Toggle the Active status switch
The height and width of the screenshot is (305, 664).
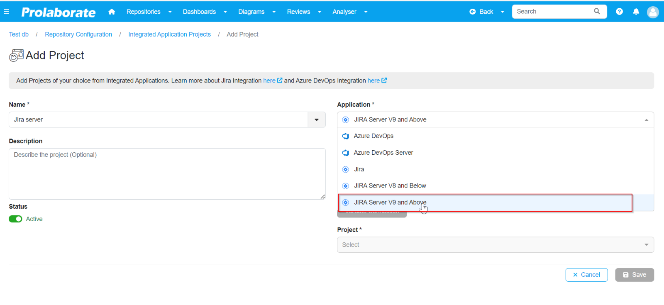coord(15,219)
